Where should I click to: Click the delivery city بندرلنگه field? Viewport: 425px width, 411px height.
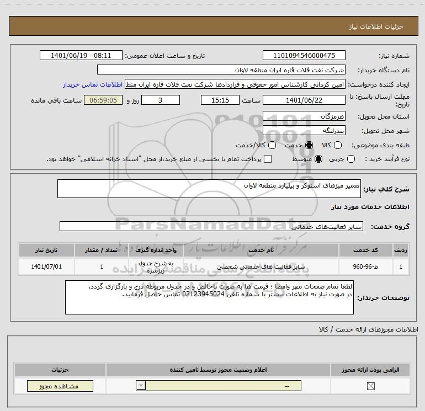tap(304, 131)
